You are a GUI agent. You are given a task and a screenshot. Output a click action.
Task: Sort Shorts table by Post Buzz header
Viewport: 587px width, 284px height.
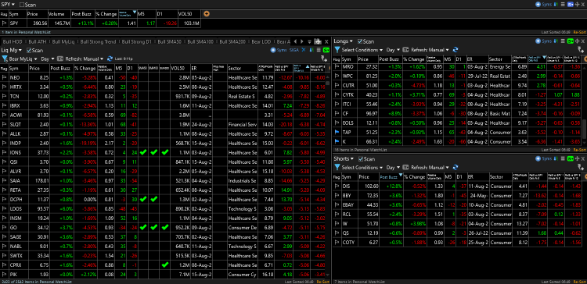click(x=391, y=177)
